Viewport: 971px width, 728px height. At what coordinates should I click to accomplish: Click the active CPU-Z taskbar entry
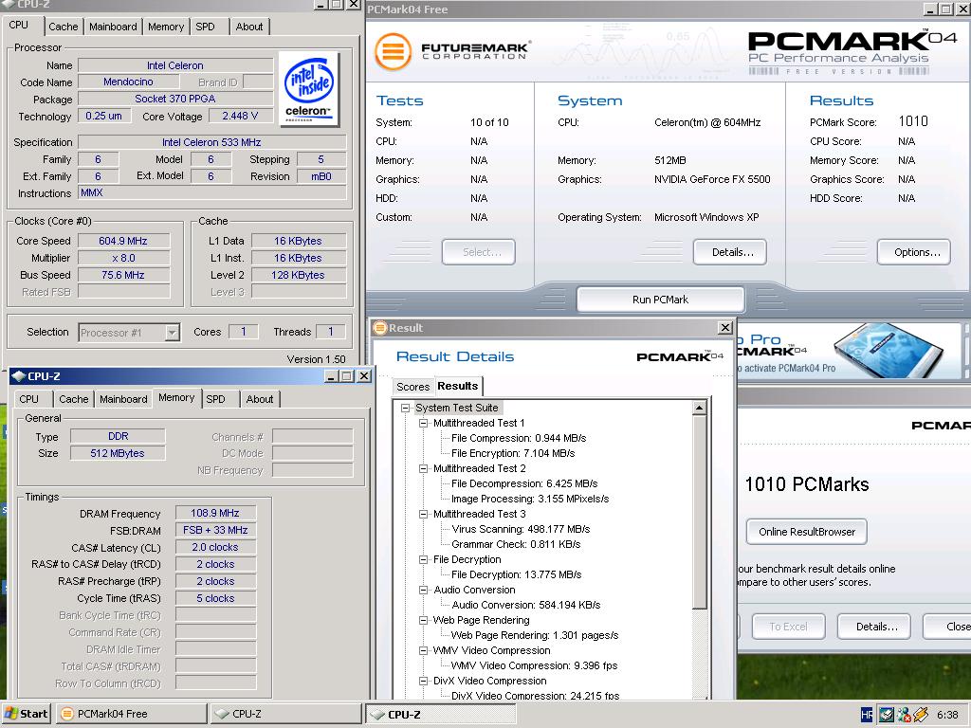tap(440, 714)
